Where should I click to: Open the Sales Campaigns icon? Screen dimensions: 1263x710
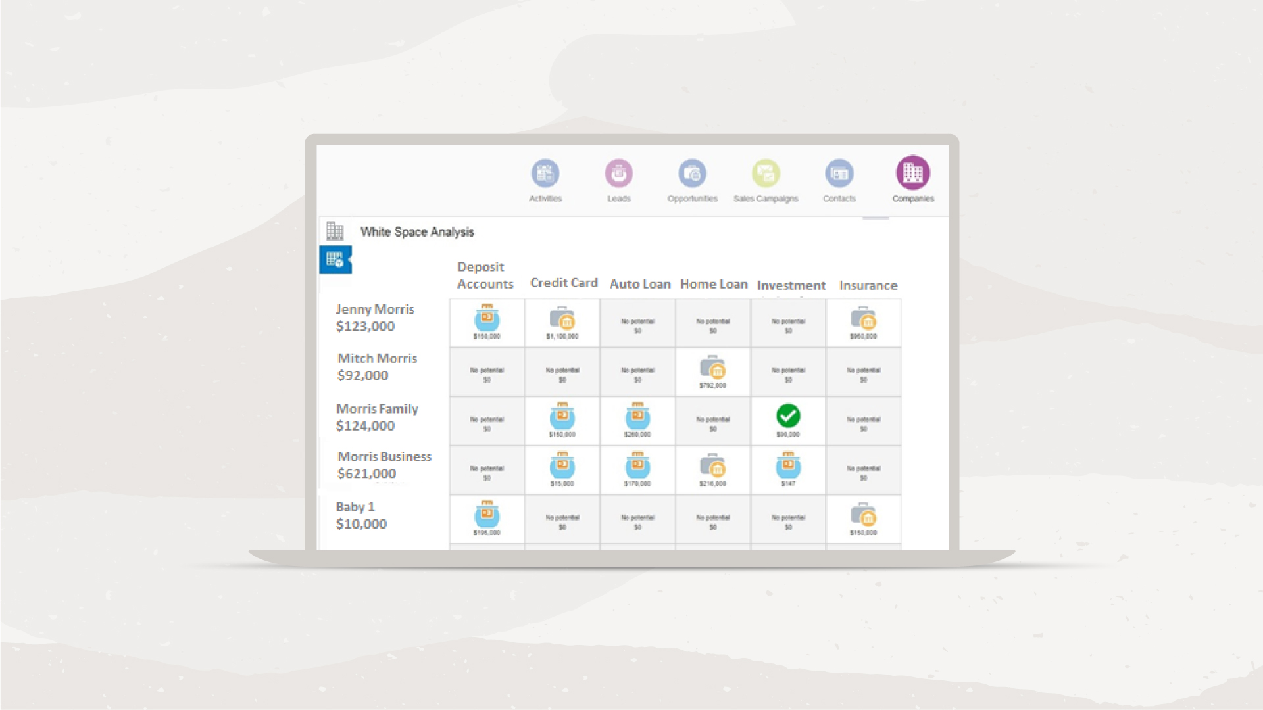tap(766, 174)
